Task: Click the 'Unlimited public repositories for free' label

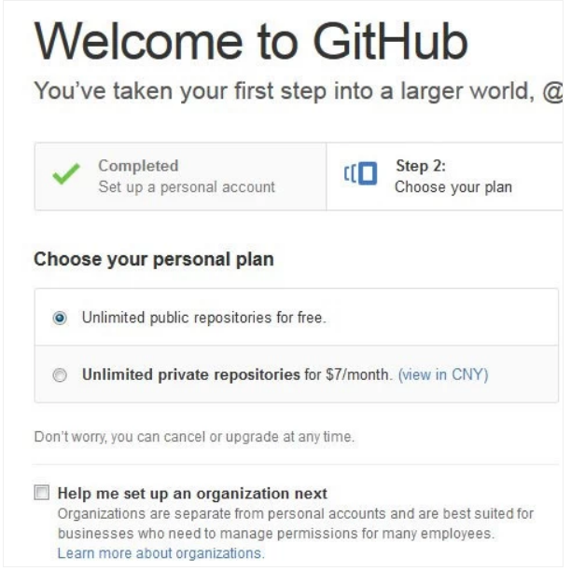Action: coord(203,318)
